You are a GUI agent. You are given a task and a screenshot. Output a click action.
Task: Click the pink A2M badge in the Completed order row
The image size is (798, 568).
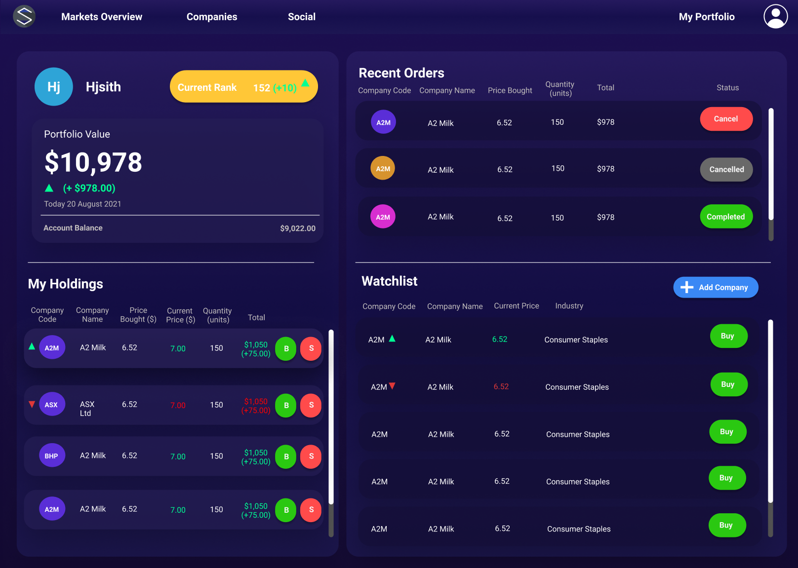383,217
